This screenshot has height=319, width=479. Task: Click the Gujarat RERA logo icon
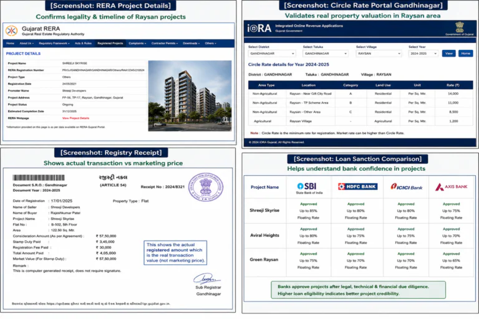point(12,31)
